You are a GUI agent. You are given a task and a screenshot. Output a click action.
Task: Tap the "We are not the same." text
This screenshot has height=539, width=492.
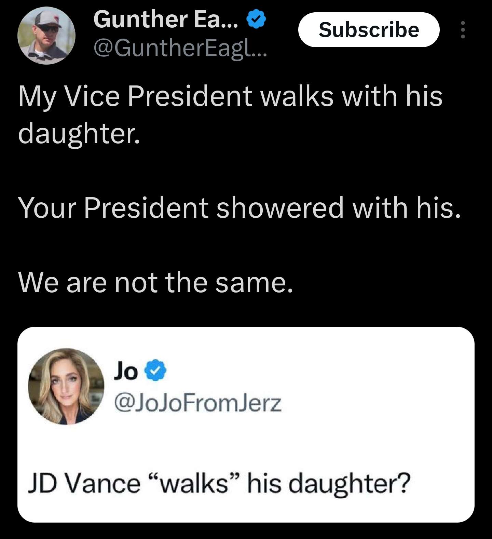[x=155, y=283]
